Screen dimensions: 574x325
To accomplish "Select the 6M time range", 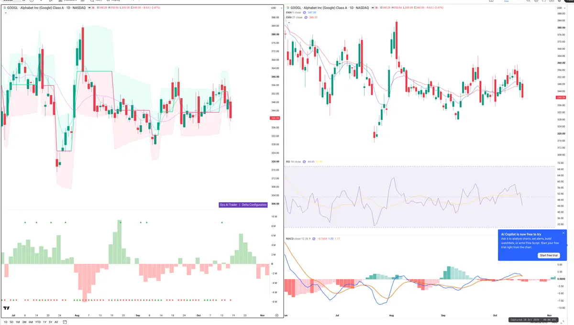I will point(31,322).
